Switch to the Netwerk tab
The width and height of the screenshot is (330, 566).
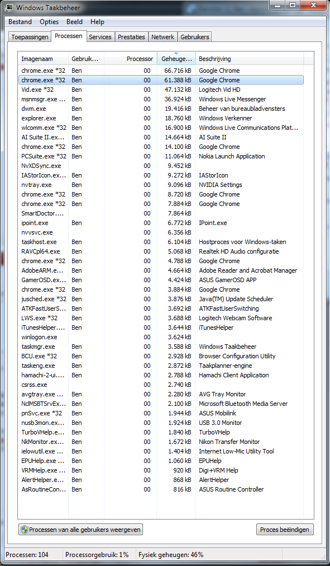click(162, 37)
